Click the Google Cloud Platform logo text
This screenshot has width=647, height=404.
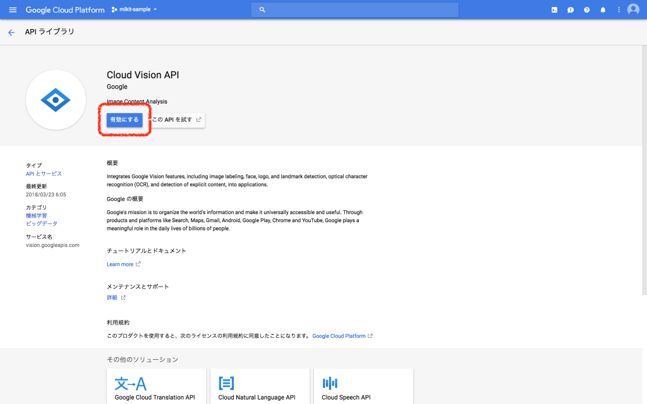65,10
